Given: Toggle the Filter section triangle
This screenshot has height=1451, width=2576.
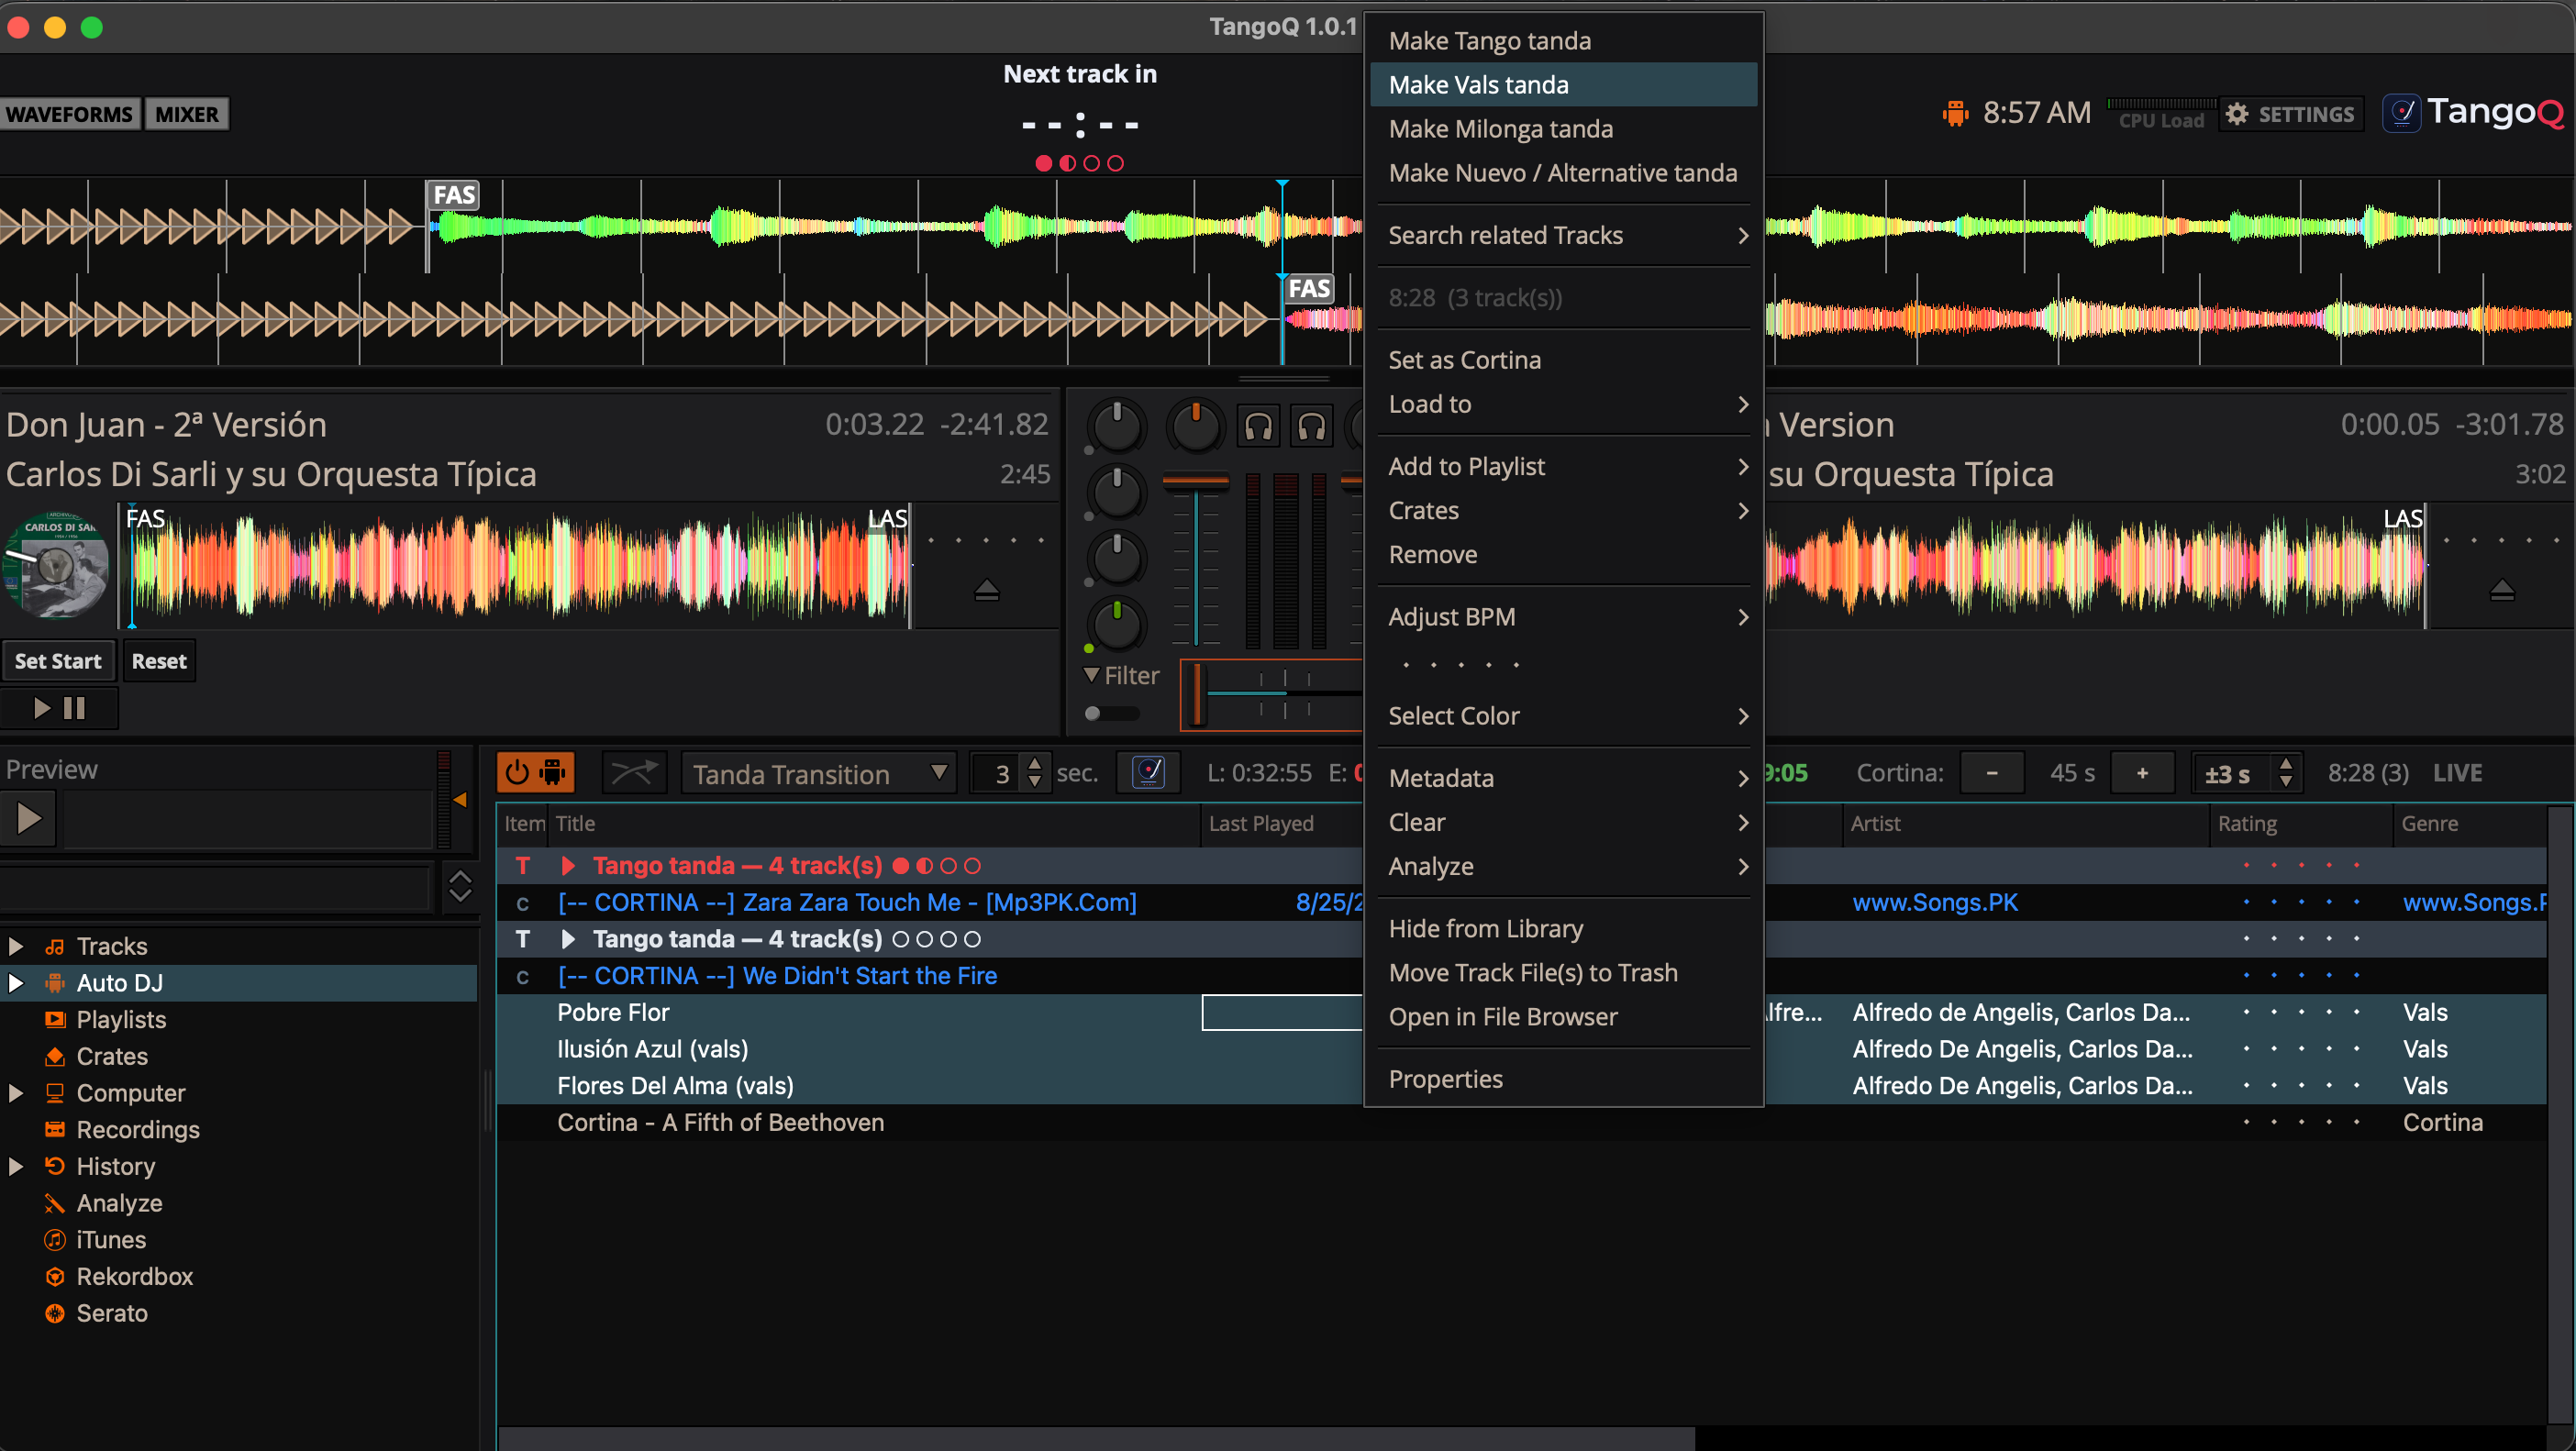Looking at the screenshot, I should coord(1092,675).
